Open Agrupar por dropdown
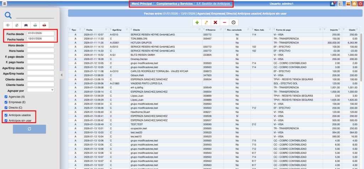Image resolution: width=364 pixels, height=169 pixels. pos(41,90)
